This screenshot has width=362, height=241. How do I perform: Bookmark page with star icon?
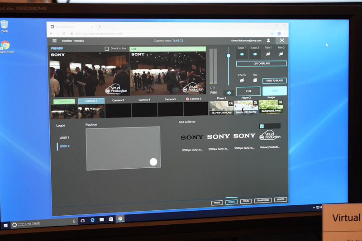coord(272,33)
